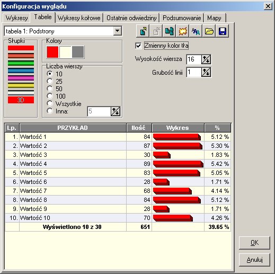Open the font settings icon

point(196,31)
